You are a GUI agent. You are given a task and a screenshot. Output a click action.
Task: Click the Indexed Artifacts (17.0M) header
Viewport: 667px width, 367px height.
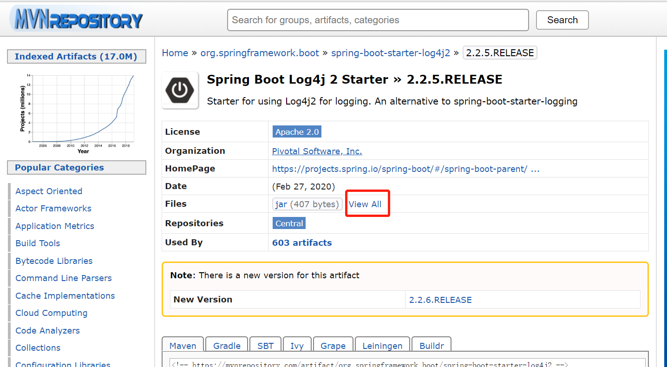76,57
